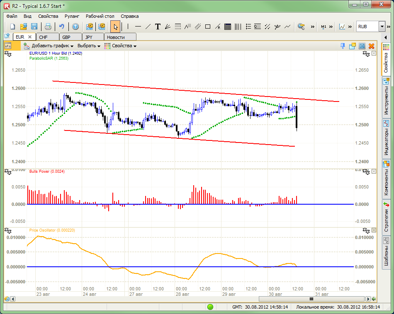Image resolution: width=394 pixels, height=314 pixels.
Task: Expand more timeframes chevron next to M1
Action: click(x=331, y=27)
